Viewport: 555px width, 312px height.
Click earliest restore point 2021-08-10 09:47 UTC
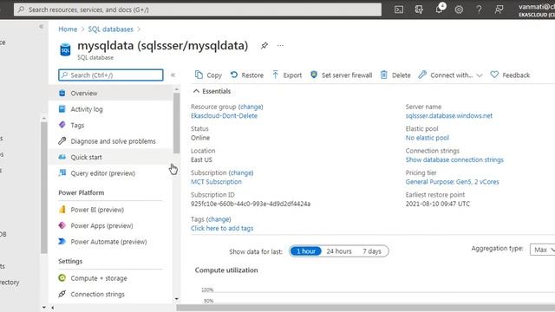438,204
